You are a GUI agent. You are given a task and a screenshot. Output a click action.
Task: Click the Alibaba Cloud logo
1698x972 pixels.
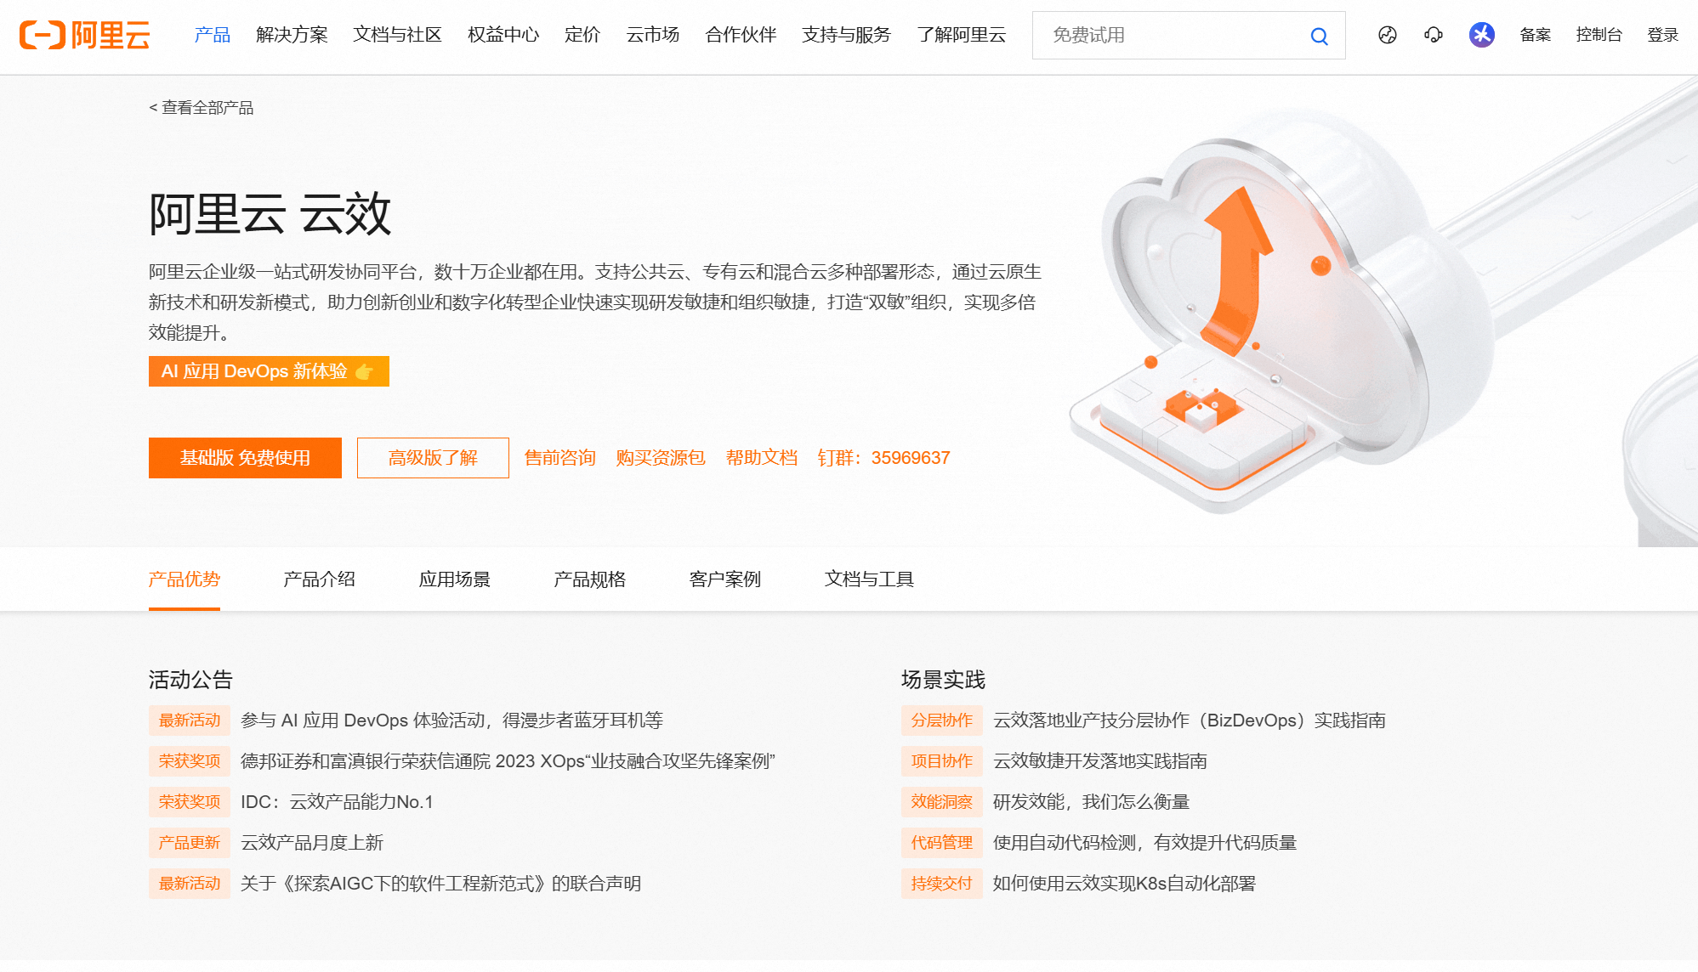tap(85, 35)
